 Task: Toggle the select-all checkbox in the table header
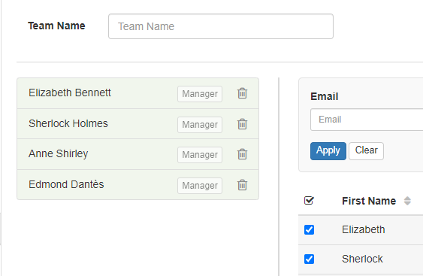309,200
